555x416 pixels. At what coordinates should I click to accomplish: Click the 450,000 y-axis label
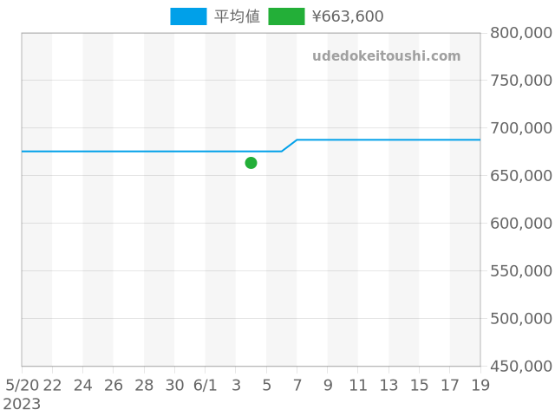click(521, 367)
